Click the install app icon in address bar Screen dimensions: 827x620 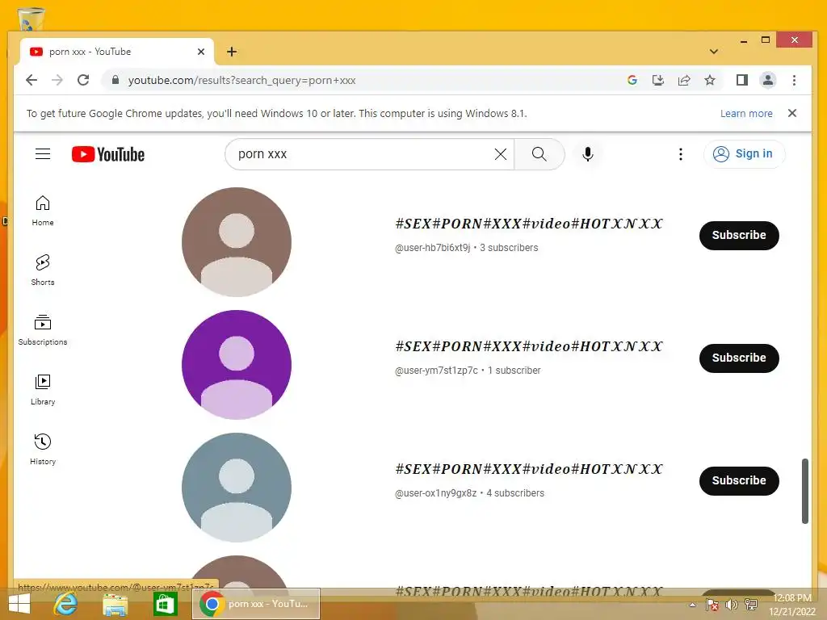(x=657, y=80)
